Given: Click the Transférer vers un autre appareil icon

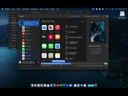Looking at the screenshot, I should point(67,43).
